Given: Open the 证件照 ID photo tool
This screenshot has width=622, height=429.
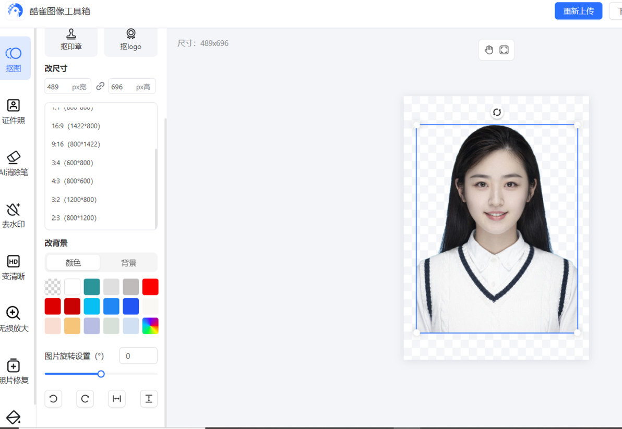Looking at the screenshot, I should pos(14,112).
